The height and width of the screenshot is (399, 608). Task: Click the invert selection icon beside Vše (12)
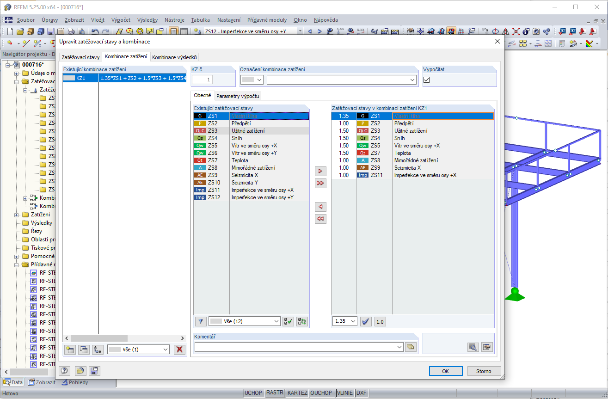click(302, 321)
